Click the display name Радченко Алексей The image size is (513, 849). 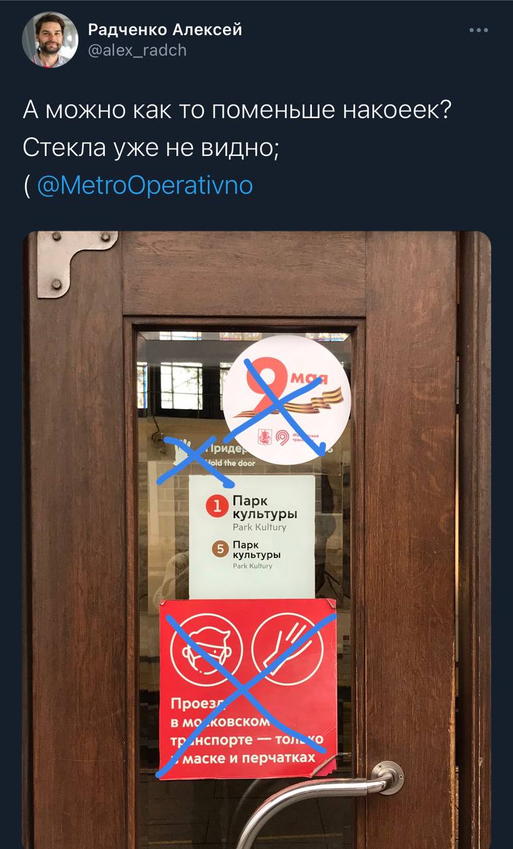[165, 30]
